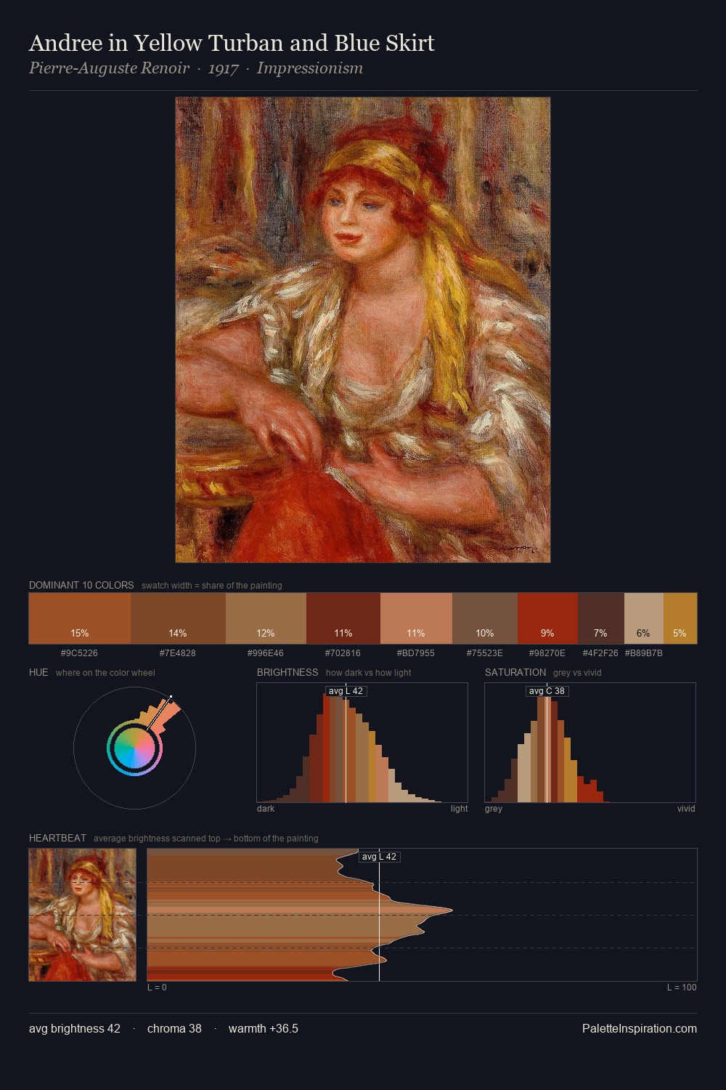Click the hex code #98270E
Viewport: 726px width, 1090px height.
547,653
